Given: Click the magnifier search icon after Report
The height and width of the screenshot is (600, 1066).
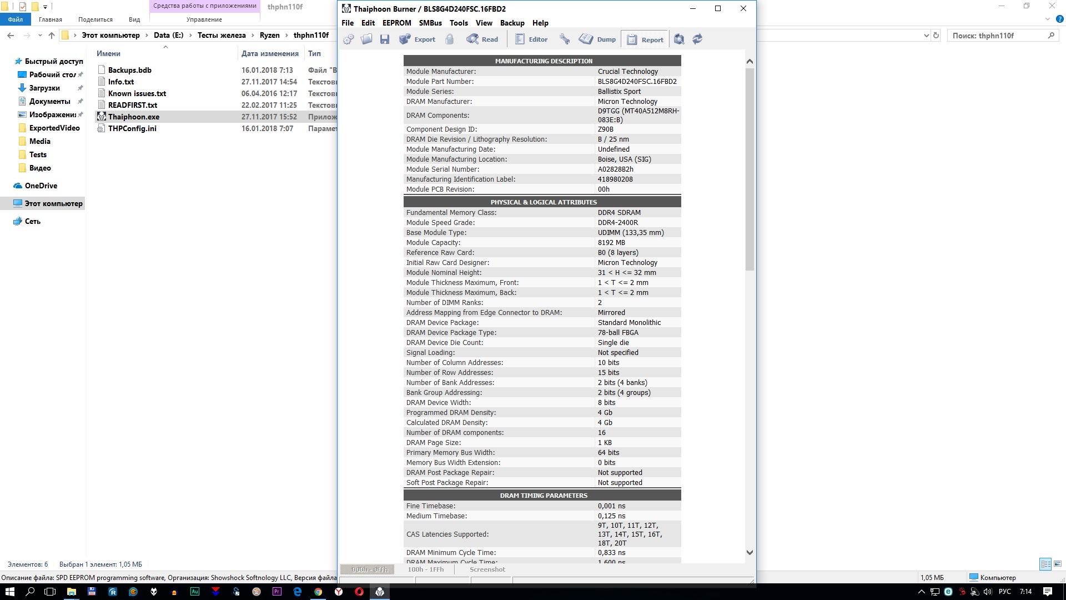Looking at the screenshot, I should pyautogui.click(x=679, y=39).
